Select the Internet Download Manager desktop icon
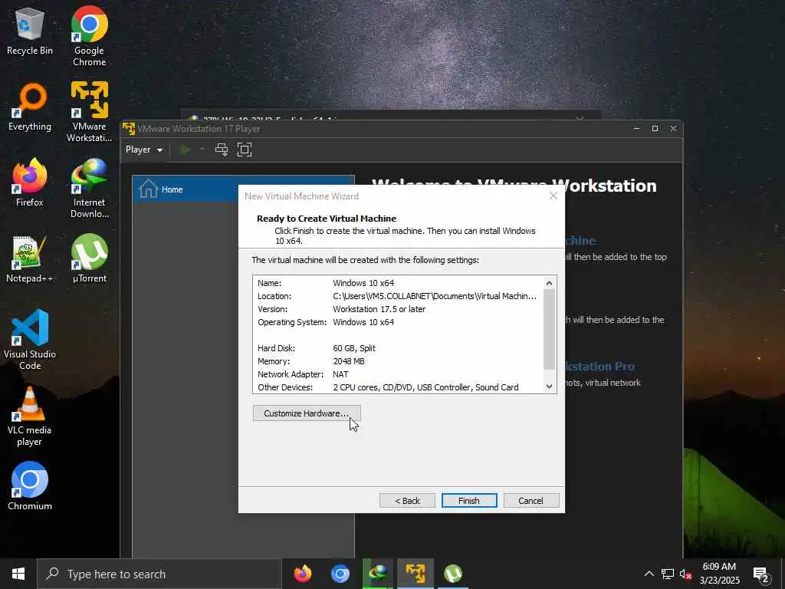The height and width of the screenshot is (589, 785). pos(89,189)
